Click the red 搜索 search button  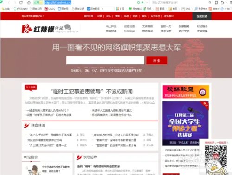tap(157, 61)
